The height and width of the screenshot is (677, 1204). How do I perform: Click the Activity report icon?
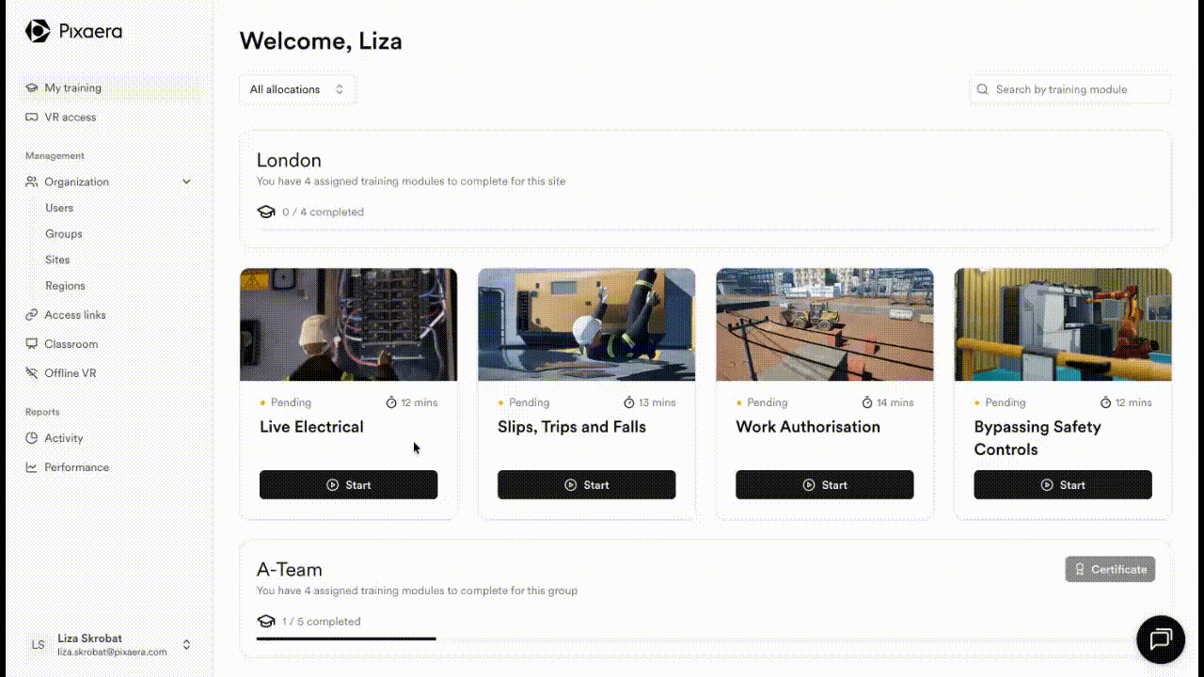click(32, 438)
